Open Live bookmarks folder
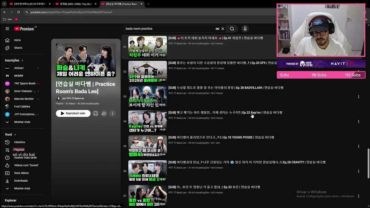 point(8,19)
